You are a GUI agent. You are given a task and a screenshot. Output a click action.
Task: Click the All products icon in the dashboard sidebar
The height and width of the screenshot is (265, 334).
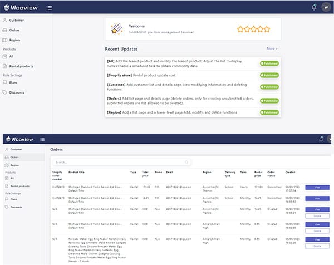pos(4,56)
